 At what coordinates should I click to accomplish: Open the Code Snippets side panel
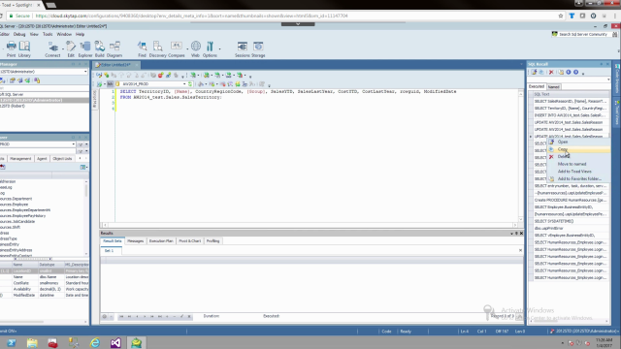point(617,79)
